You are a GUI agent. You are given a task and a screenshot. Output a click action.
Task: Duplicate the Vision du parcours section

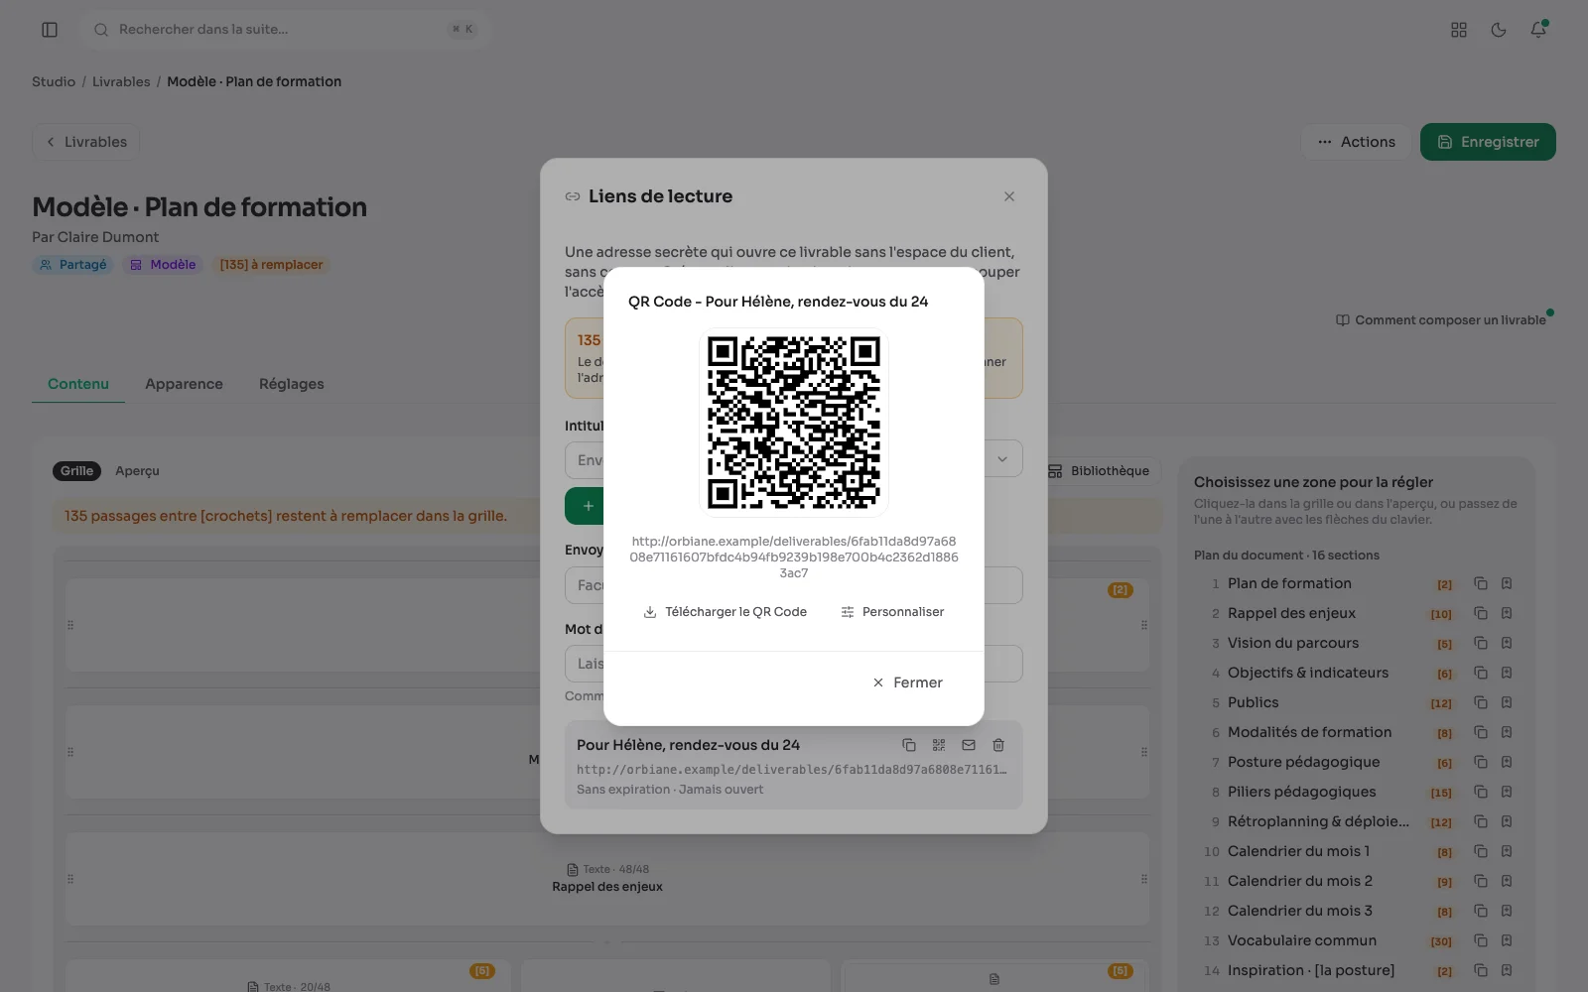pyautogui.click(x=1481, y=643)
